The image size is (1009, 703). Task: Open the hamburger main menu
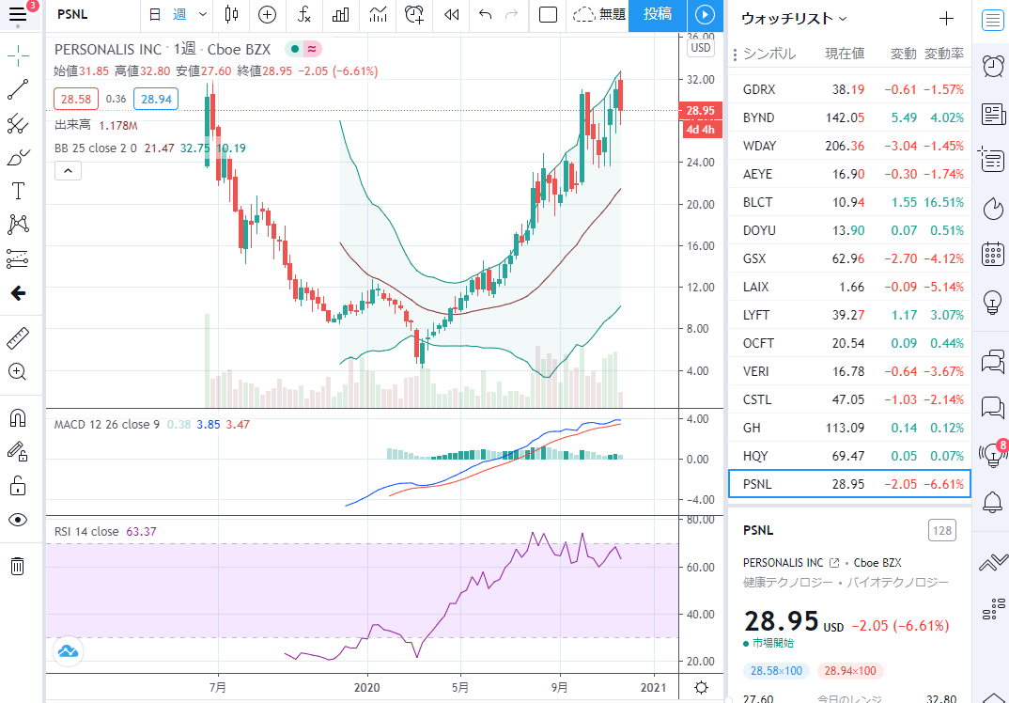[x=18, y=14]
